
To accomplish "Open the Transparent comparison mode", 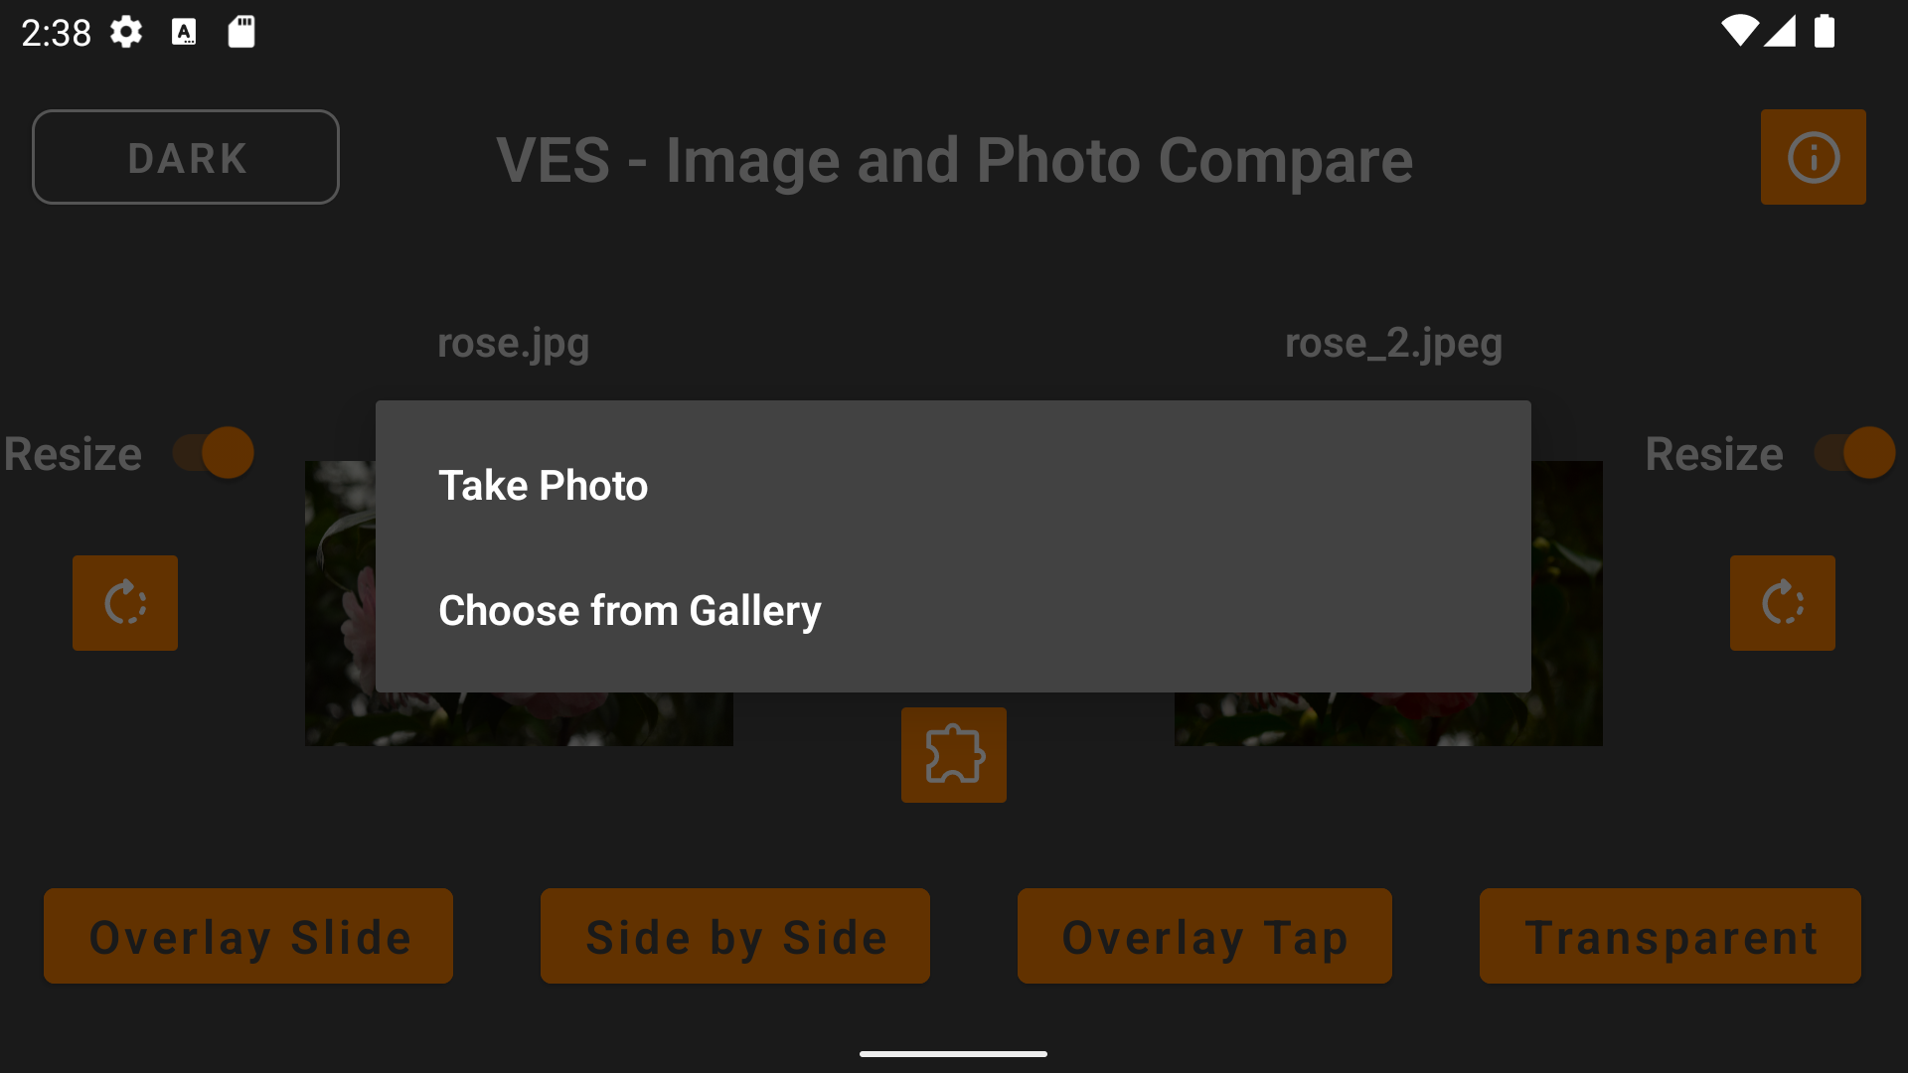I will [1669, 936].
